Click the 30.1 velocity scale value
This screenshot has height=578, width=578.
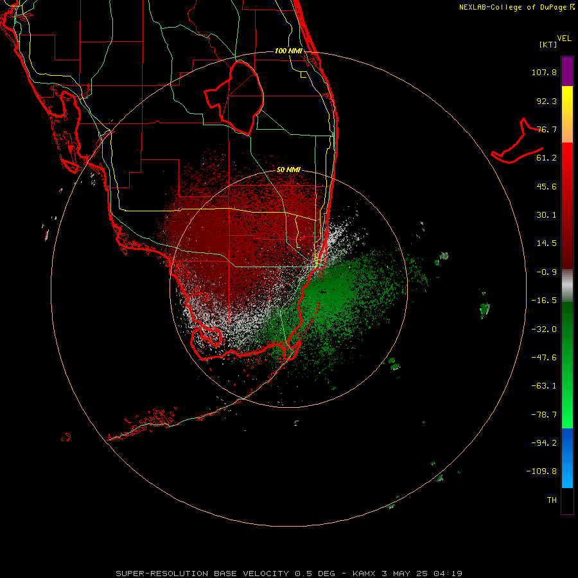(547, 215)
